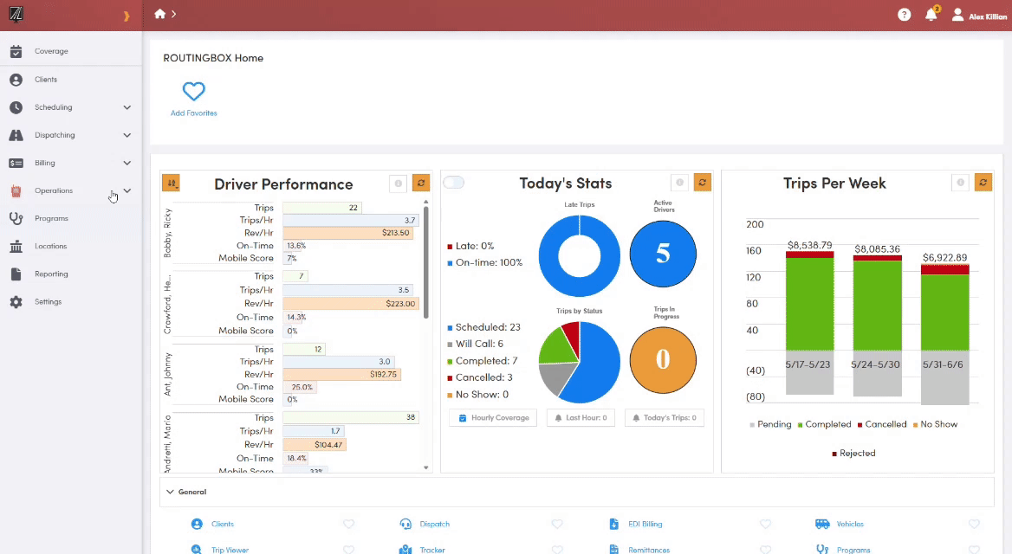Toggle the Cancelled legend in Trips Per Week
Viewport: 1012px width, 554px height.
click(x=882, y=424)
